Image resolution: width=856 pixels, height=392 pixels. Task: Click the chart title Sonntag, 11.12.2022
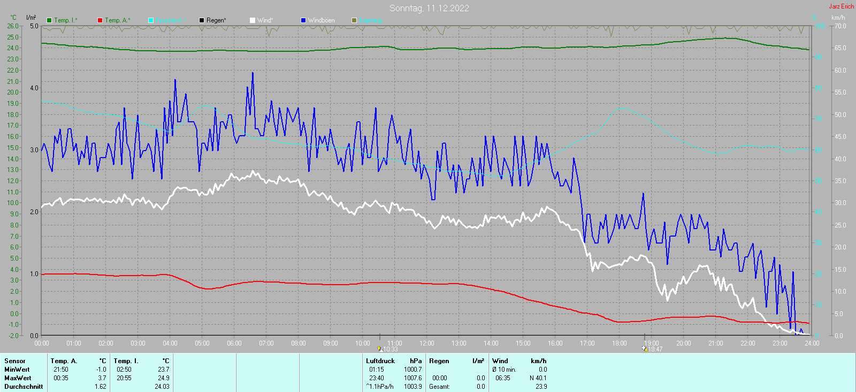[429, 8]
